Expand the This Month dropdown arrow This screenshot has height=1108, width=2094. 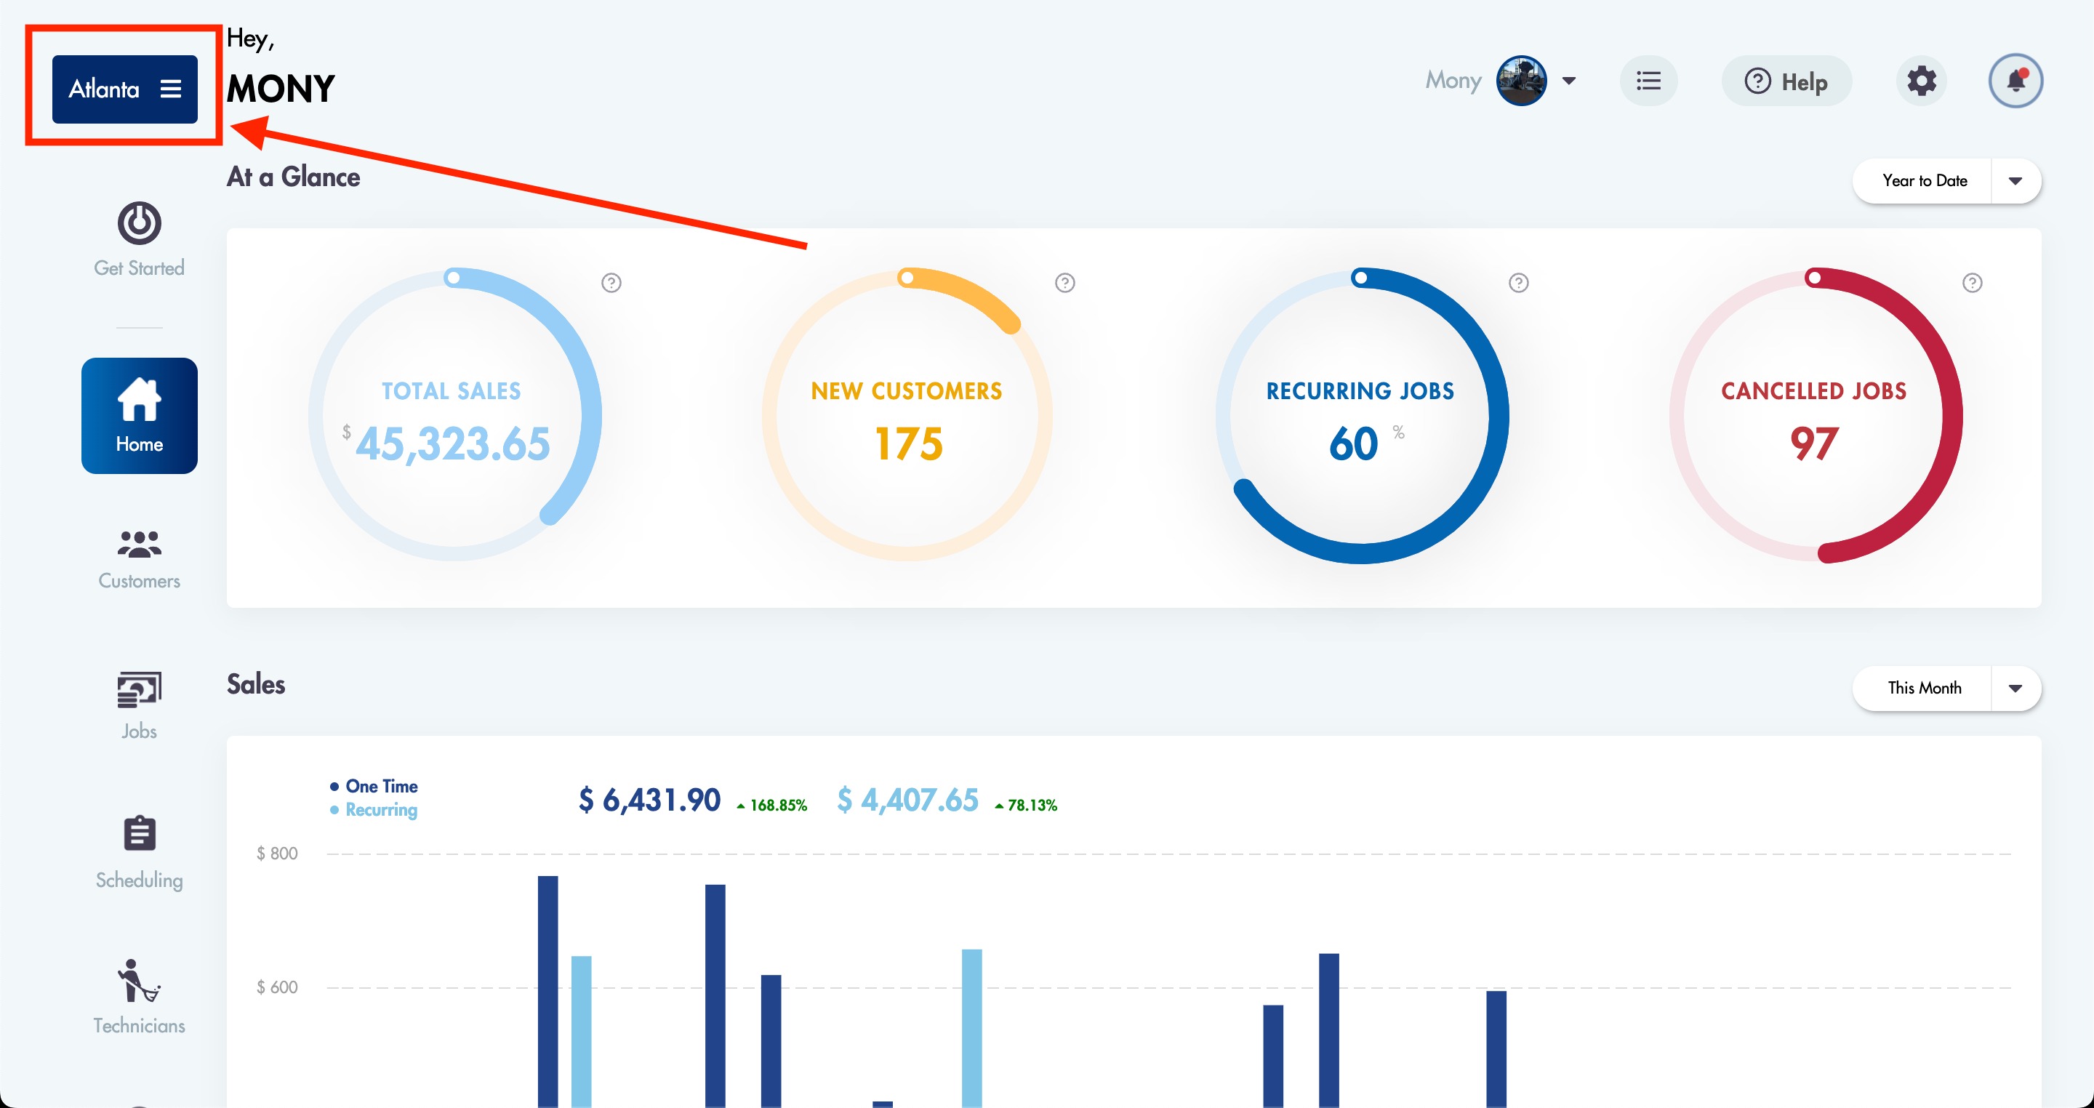coord(2015,688)
